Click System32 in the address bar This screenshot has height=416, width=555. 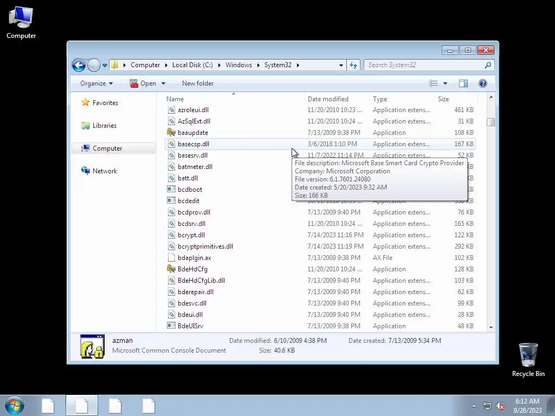[278, 65]
